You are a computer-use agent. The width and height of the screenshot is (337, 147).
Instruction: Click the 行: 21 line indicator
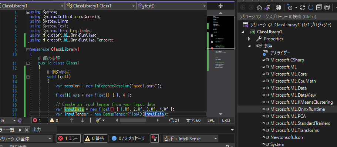point(174,120)
